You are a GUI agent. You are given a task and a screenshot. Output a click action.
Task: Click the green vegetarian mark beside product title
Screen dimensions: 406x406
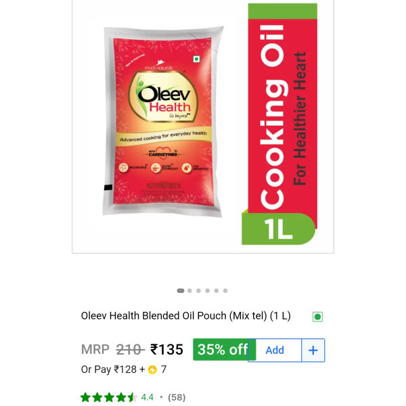(x=317, y=317)
